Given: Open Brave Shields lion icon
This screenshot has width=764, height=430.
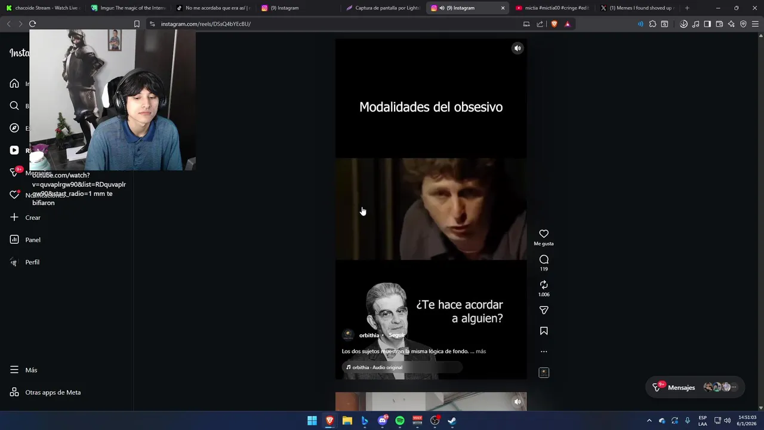Looking at the screenshot, I should (x=554, y=24).
